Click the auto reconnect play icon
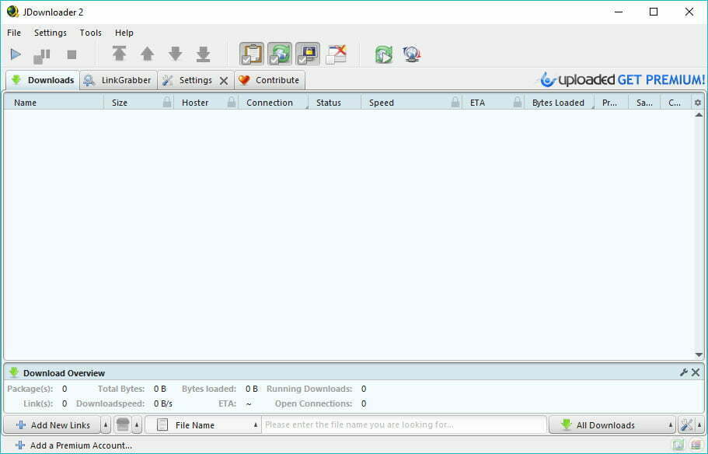Viewport: 708px width, 454px height. (x=383, y=54)
